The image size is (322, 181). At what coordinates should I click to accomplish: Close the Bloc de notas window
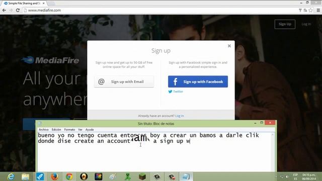270,123
